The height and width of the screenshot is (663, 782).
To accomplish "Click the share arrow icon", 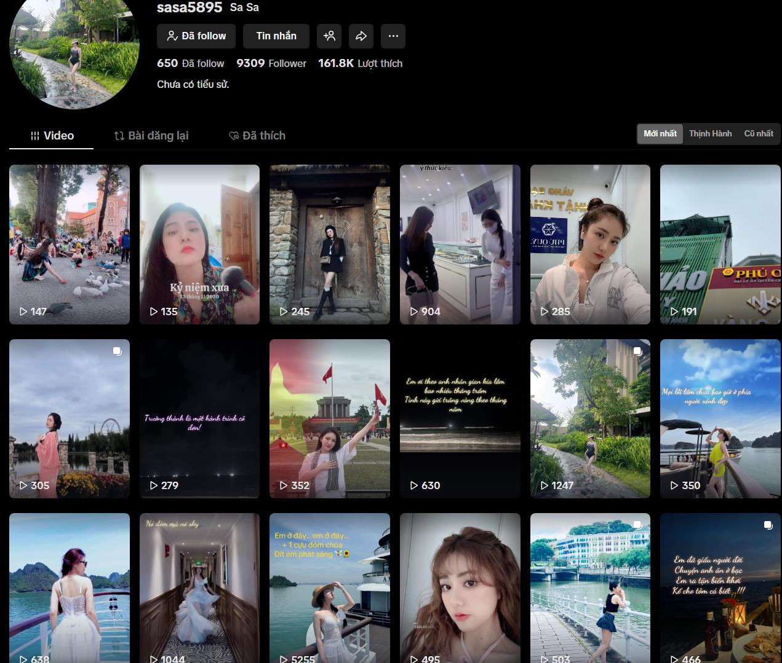I will point(361,36).
